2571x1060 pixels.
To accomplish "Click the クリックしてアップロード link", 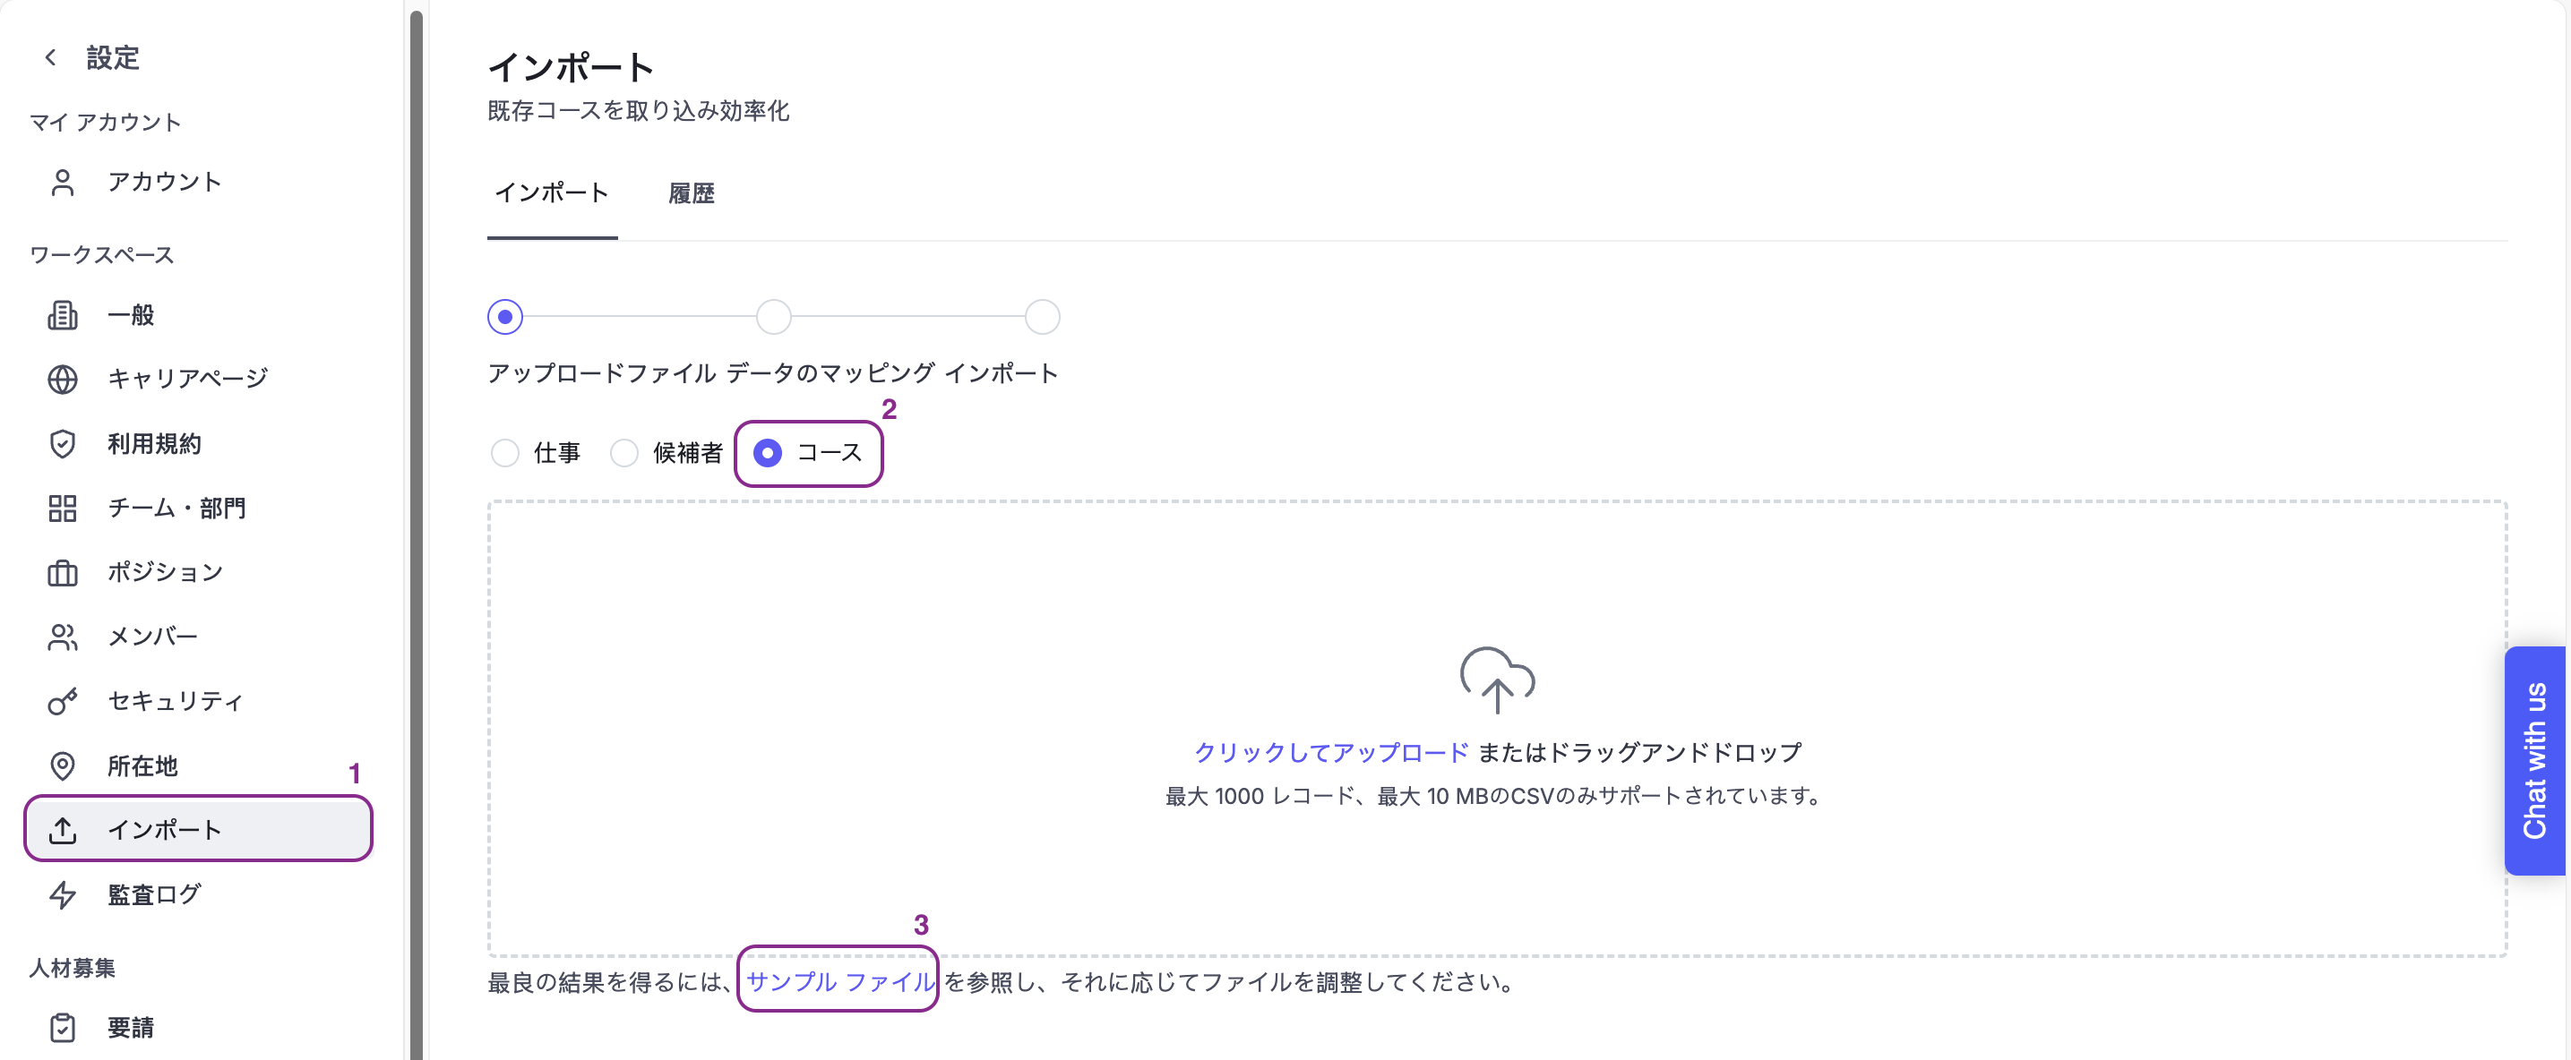I will pyautogui.click(x=1331, y=752).
